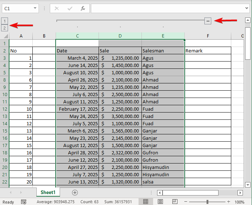This screenshot has height=205, width=252.
Task: Click the 'Salesman' header cell
Action: (163, 51)
